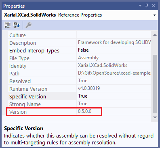160x148 pixels.
Task: Open Property Pages wrench icon
Action: pyautogui.click(x=28, y=25)
